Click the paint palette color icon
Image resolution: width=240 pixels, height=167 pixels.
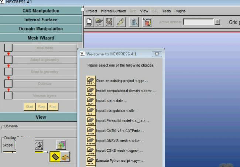65,157
